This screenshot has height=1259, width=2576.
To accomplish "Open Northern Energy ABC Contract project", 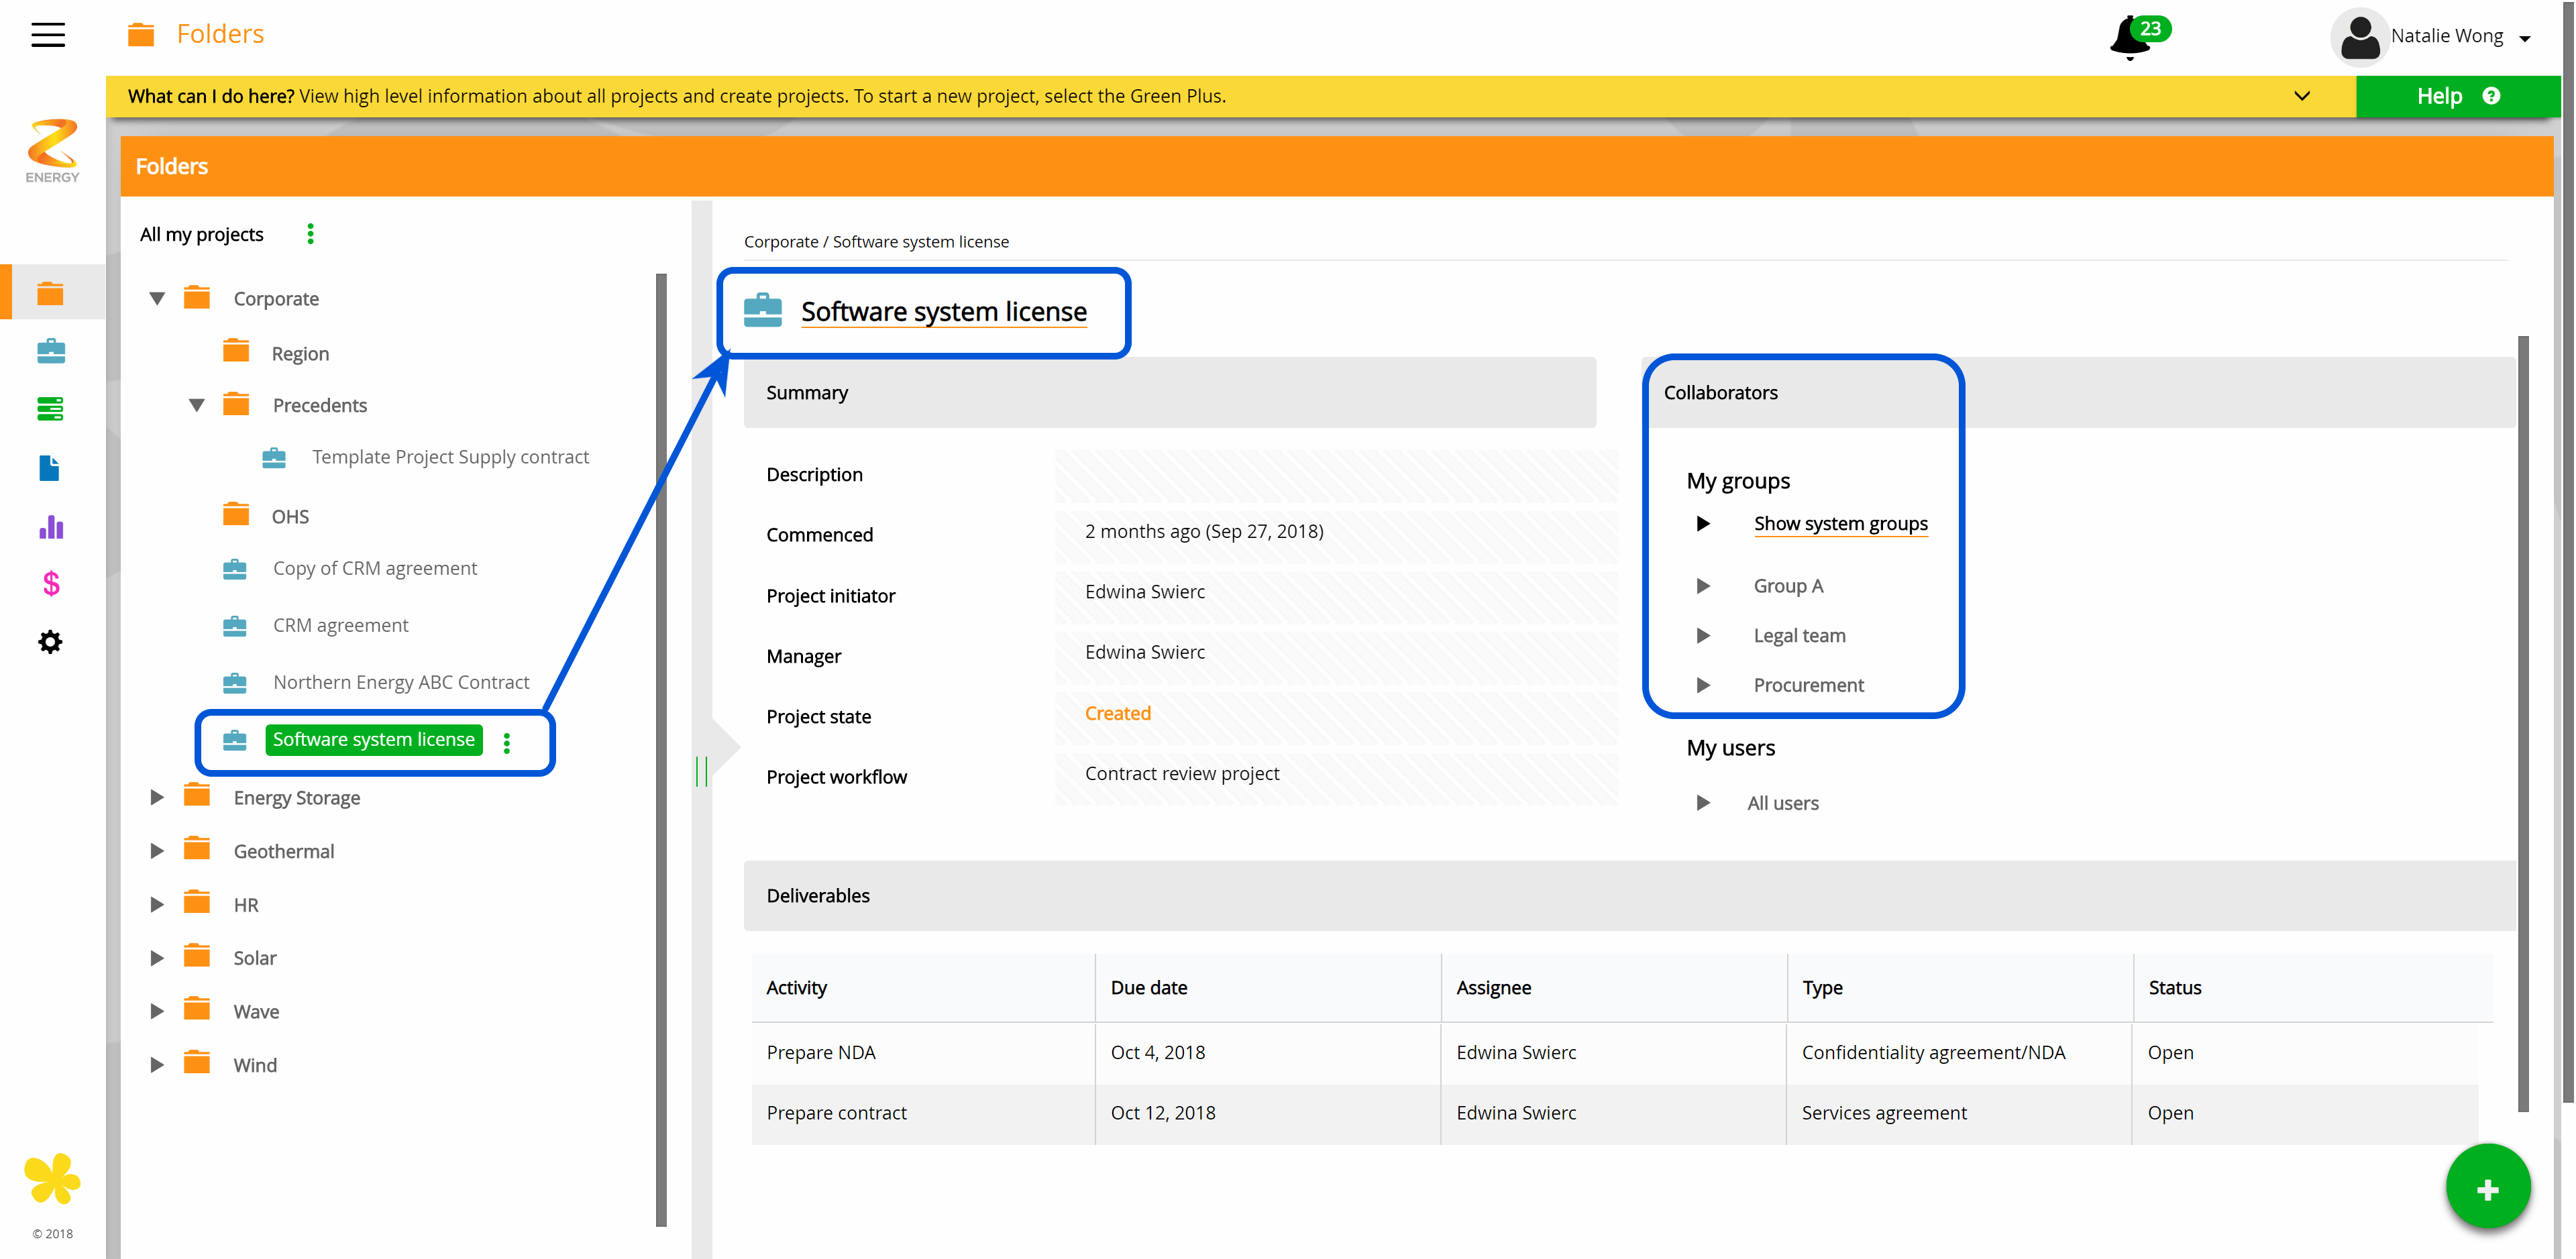I will coord(401,682).
